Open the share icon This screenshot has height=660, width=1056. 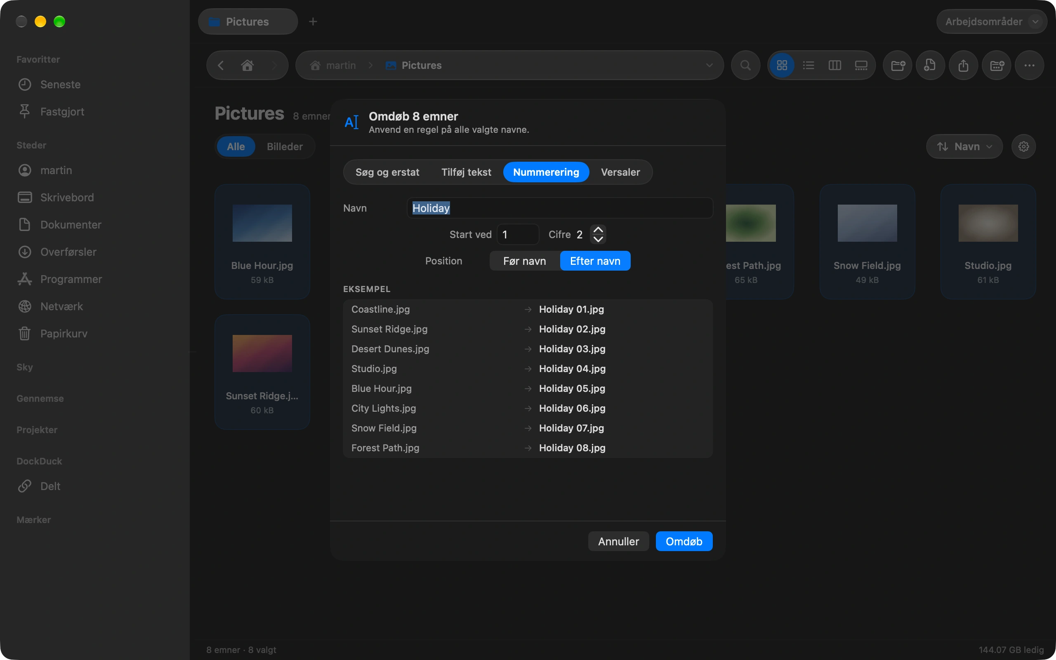[x=964, y=66]
